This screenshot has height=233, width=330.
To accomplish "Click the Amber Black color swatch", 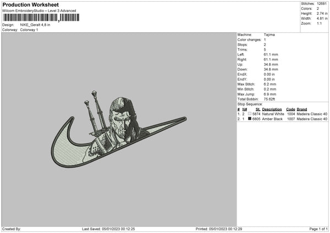I will click(250, 119).
